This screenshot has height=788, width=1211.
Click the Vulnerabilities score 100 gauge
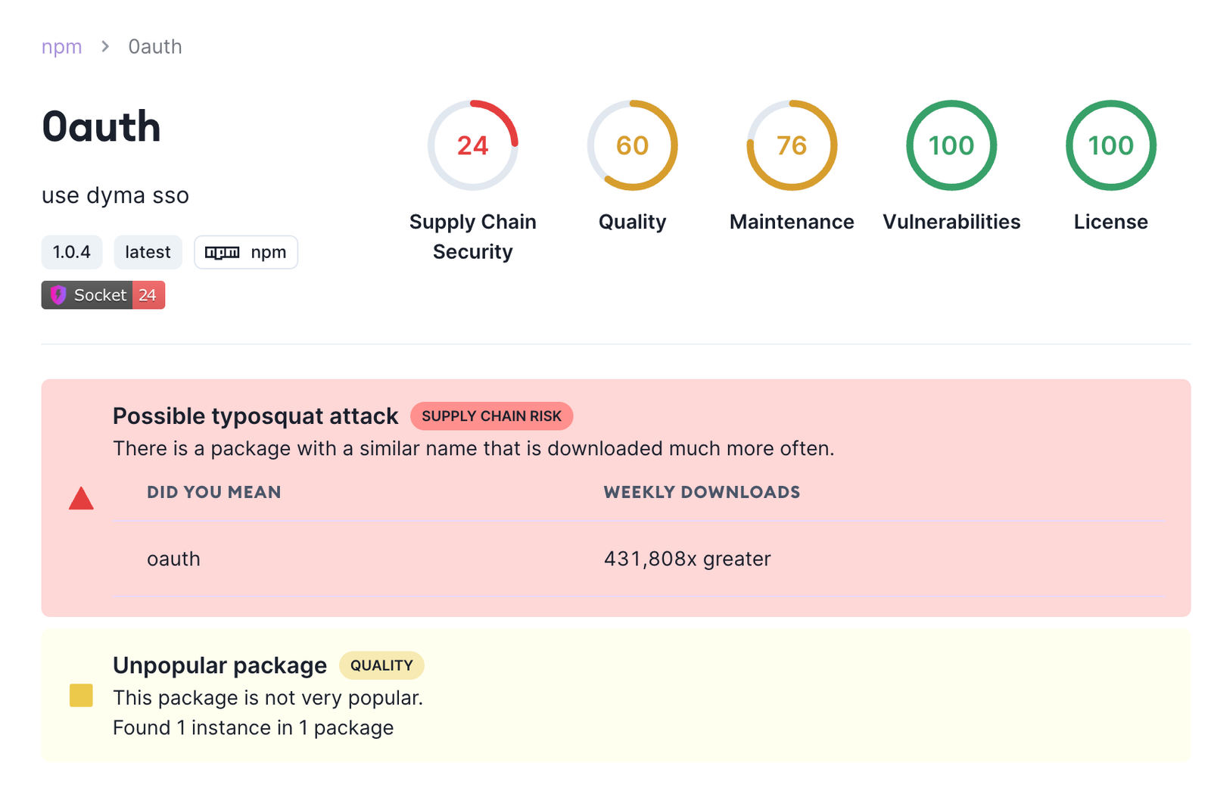click(951, 145)
